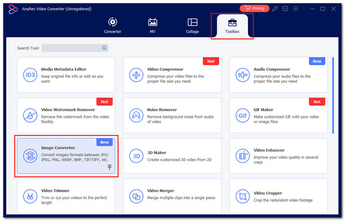Click the "Noise Remover" title text
The width and height of the screenshot is (345, 221).
coord(162,109)
